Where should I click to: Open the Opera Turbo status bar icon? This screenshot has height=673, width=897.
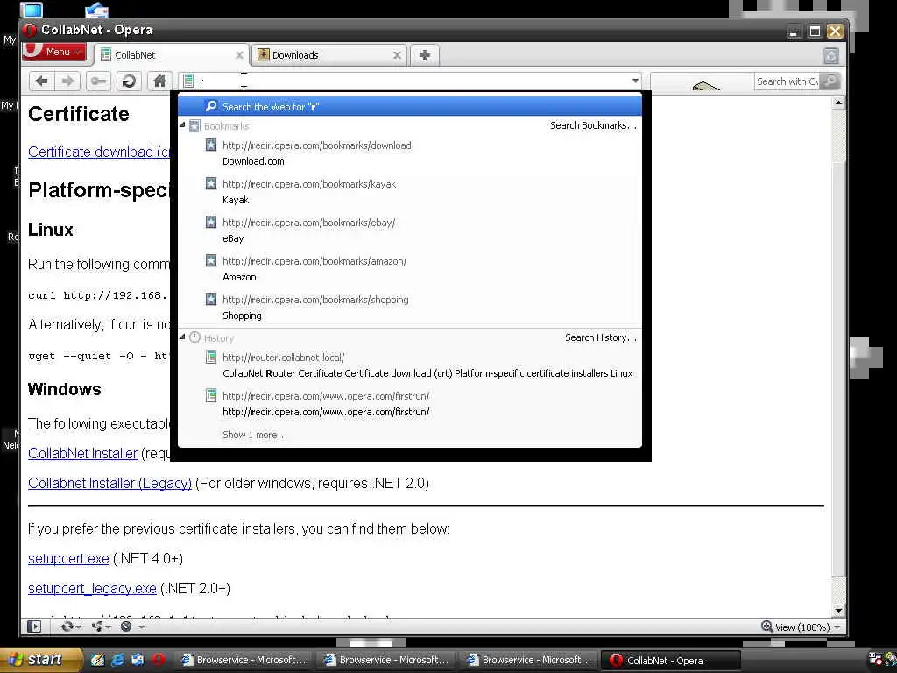coord(126,627)
